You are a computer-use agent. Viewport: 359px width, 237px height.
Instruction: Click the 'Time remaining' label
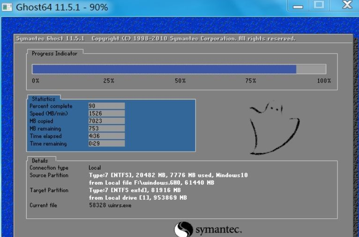[x=48, y=144]
